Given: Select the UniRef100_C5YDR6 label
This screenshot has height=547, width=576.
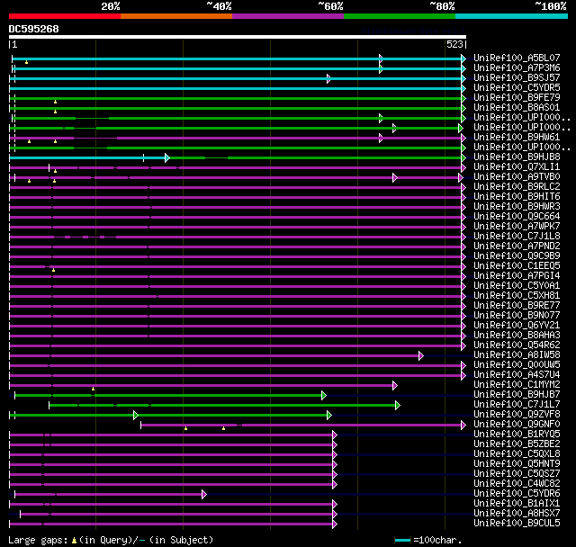Looking at the screenshot, I should point(517,494).
